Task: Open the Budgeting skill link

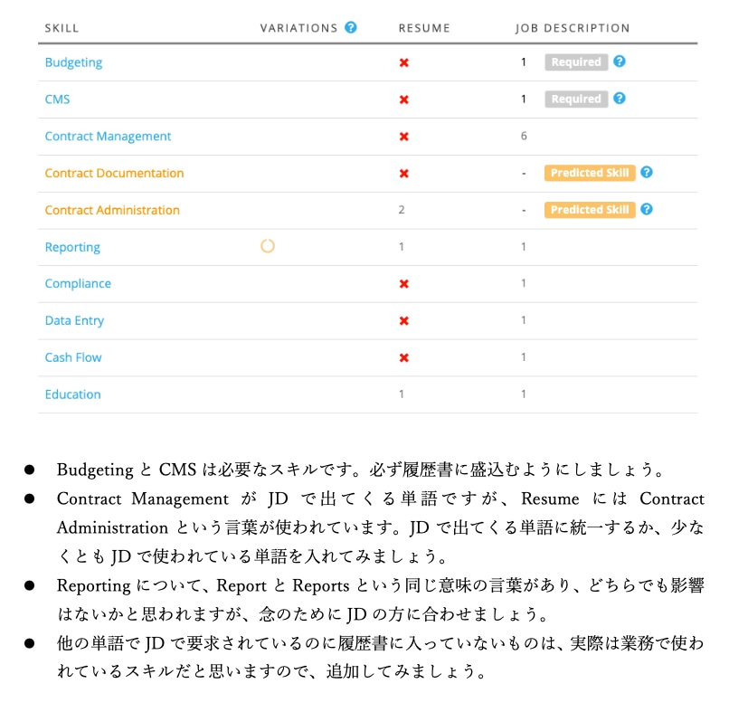Action: (73, 62)
